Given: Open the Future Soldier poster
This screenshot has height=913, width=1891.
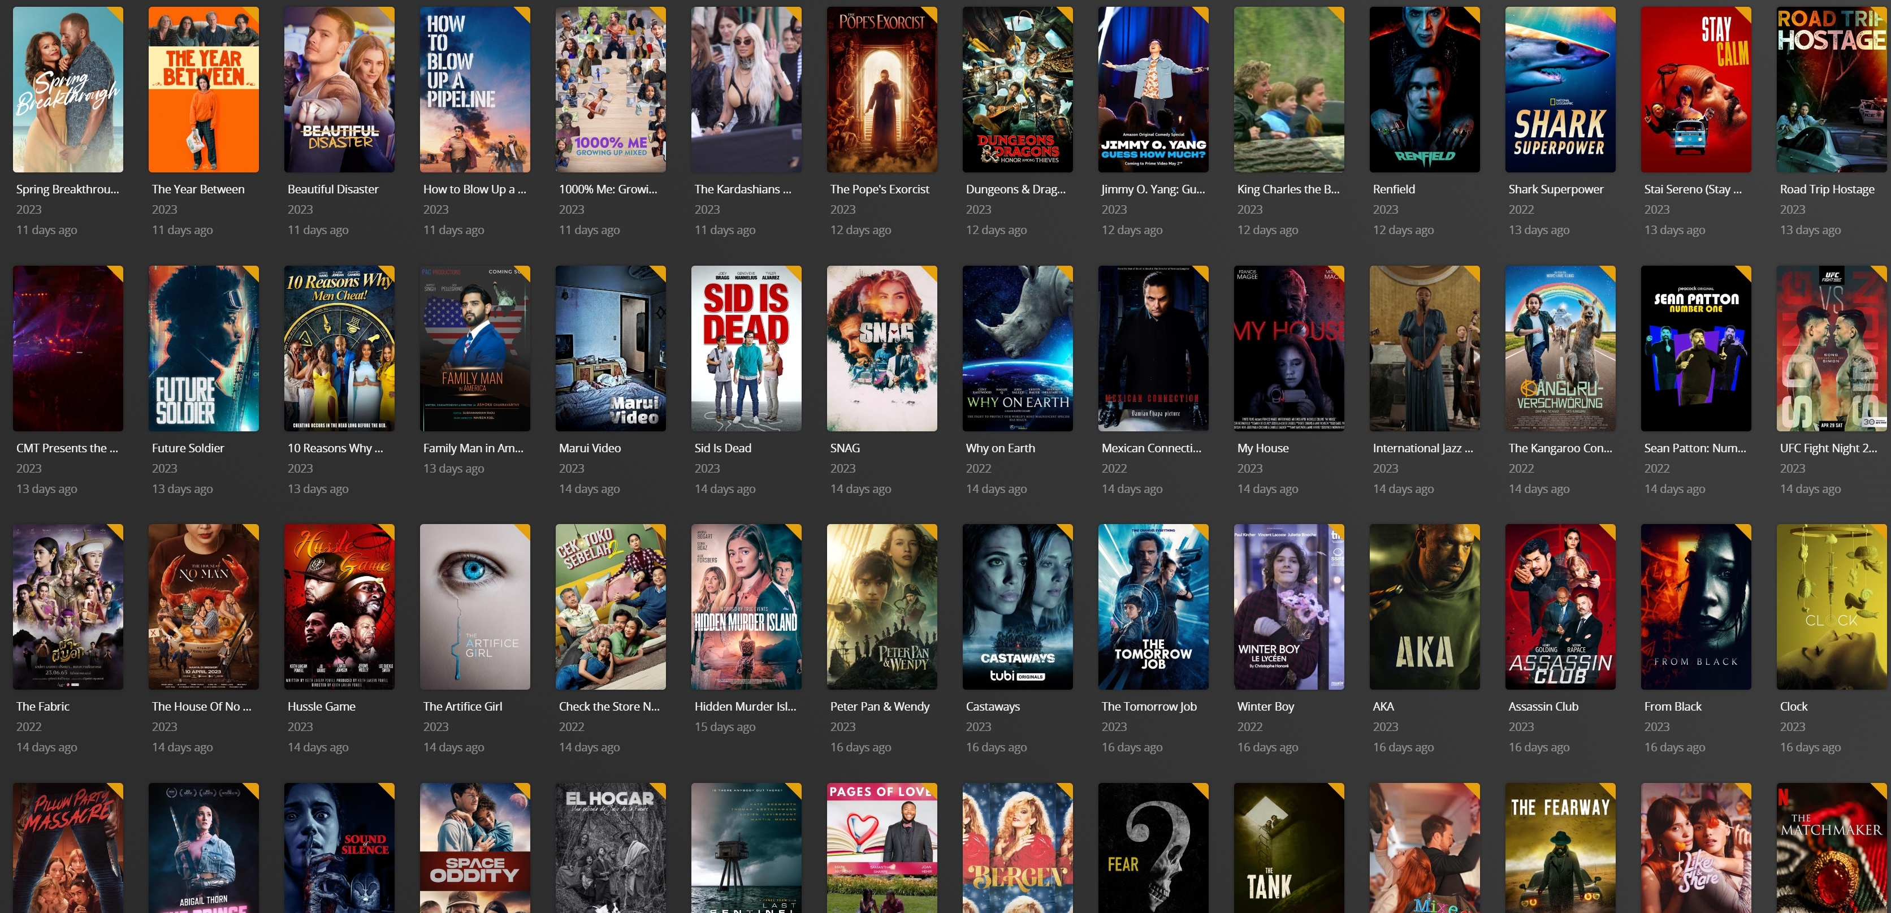Looking at the screenshot, I should point(204,349).
